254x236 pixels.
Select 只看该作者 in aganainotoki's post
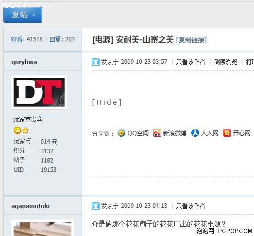190,206
